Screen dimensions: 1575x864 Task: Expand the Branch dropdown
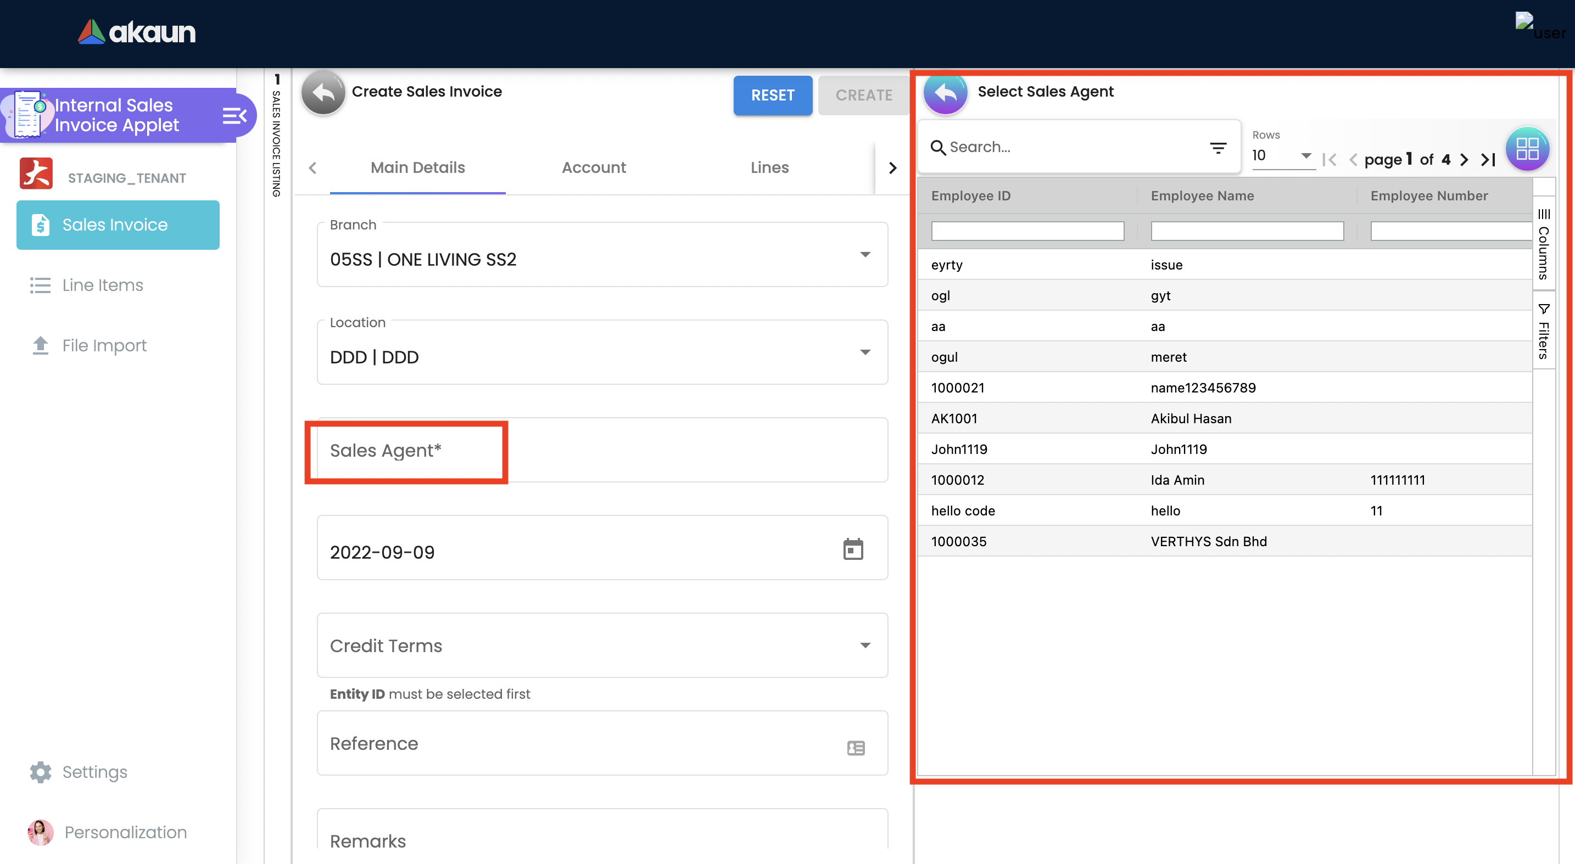864,255
